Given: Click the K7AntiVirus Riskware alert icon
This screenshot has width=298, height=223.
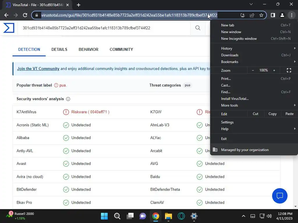Looking at the screenshot, I should (x=66, y=112).
